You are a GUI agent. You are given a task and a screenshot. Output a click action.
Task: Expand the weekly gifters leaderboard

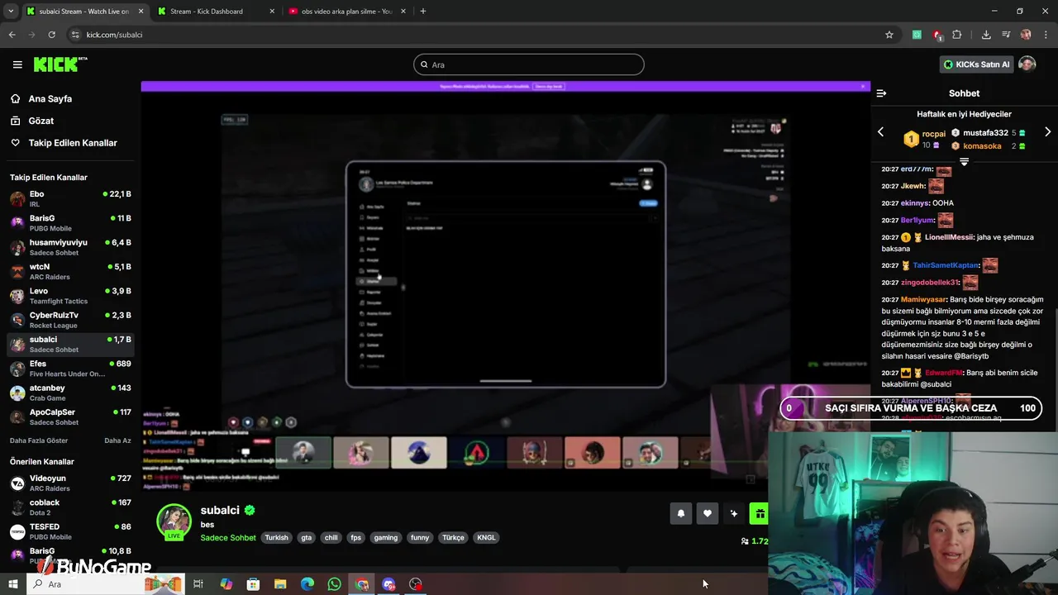tap(964, 162)
